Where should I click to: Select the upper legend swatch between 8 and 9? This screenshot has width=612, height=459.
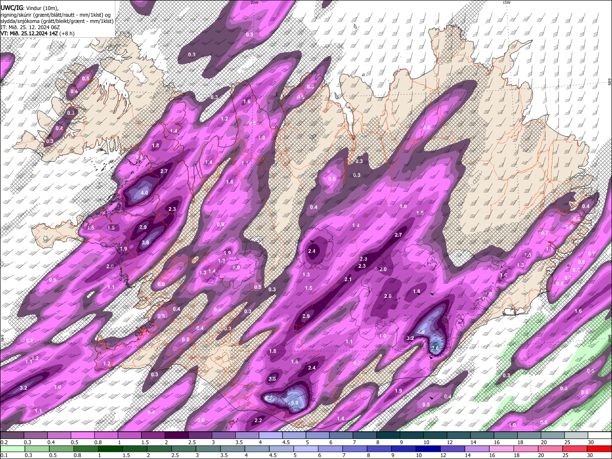pos(388,435)
